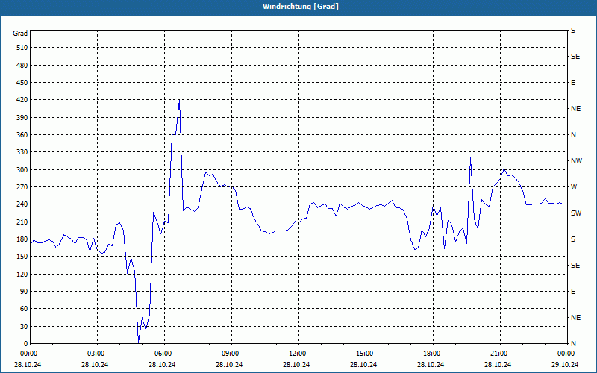Viewport: 597px width, 373px height.
Task: Select the 270 tick label
Action: 22,187
